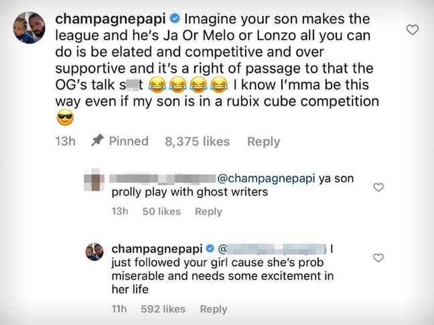Click the verified badge on the bottom reply
434x325 pixels.
[x=210, y=249]
